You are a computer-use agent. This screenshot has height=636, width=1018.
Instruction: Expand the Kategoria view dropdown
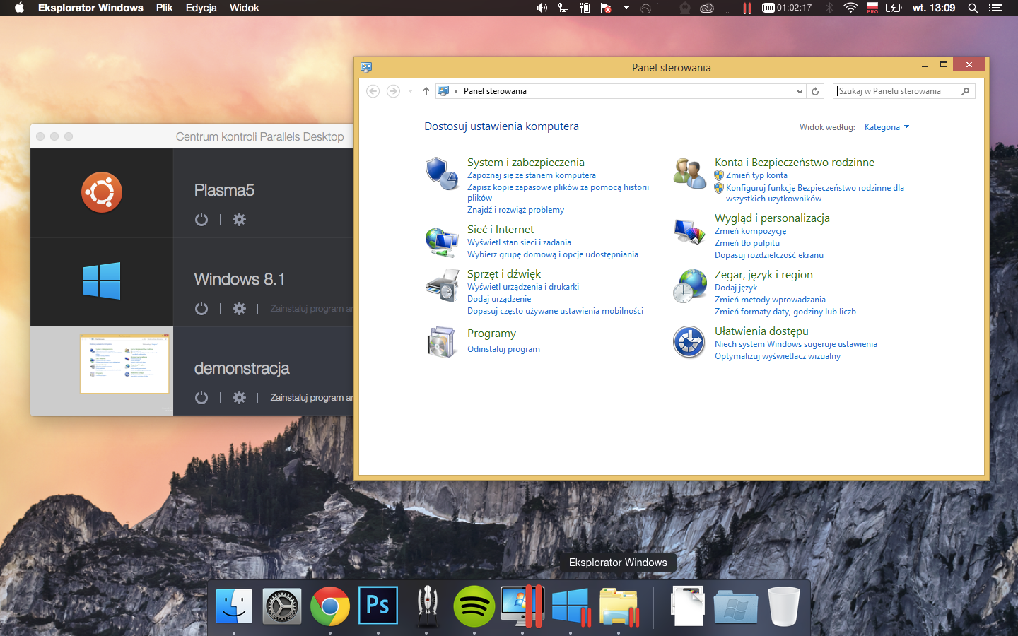(887, 127)
